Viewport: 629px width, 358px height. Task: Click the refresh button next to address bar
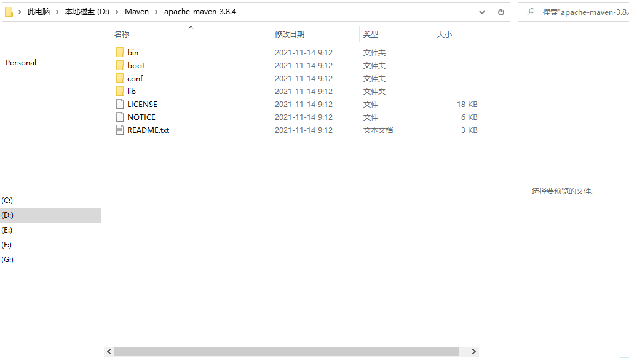(x=500, y=12)
